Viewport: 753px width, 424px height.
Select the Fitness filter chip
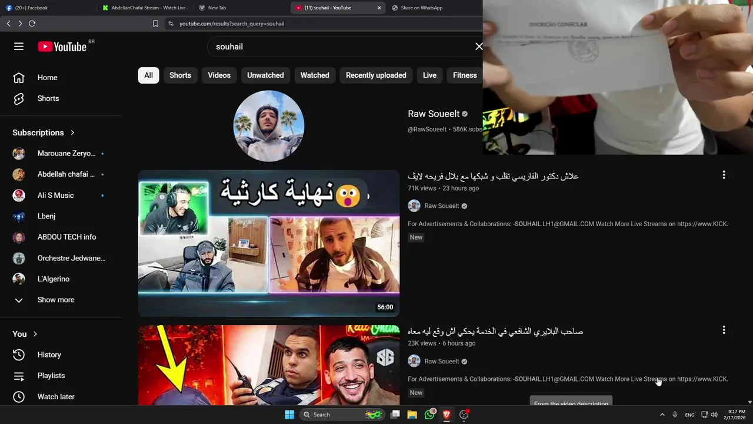click(x=465, y=75)
